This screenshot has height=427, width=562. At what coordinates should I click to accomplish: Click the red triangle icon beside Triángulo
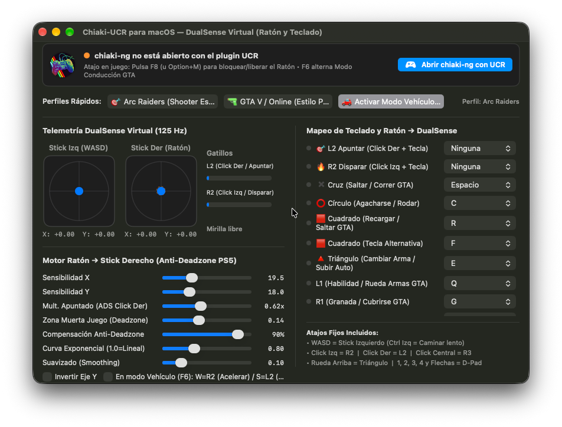point(321,258)
